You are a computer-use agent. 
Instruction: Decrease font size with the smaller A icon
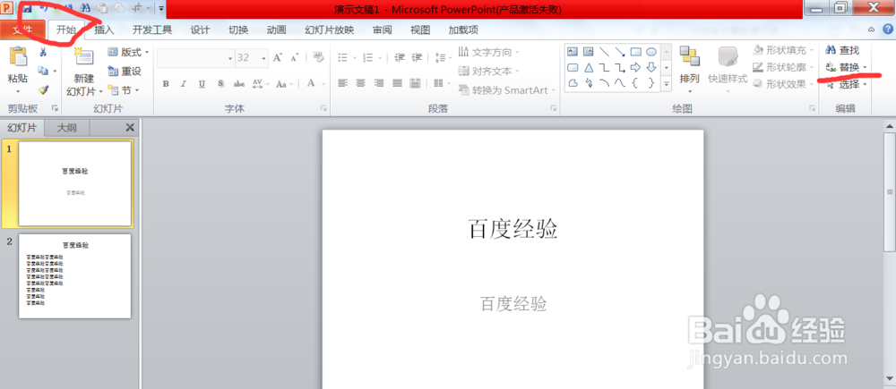tap(295, 57)
